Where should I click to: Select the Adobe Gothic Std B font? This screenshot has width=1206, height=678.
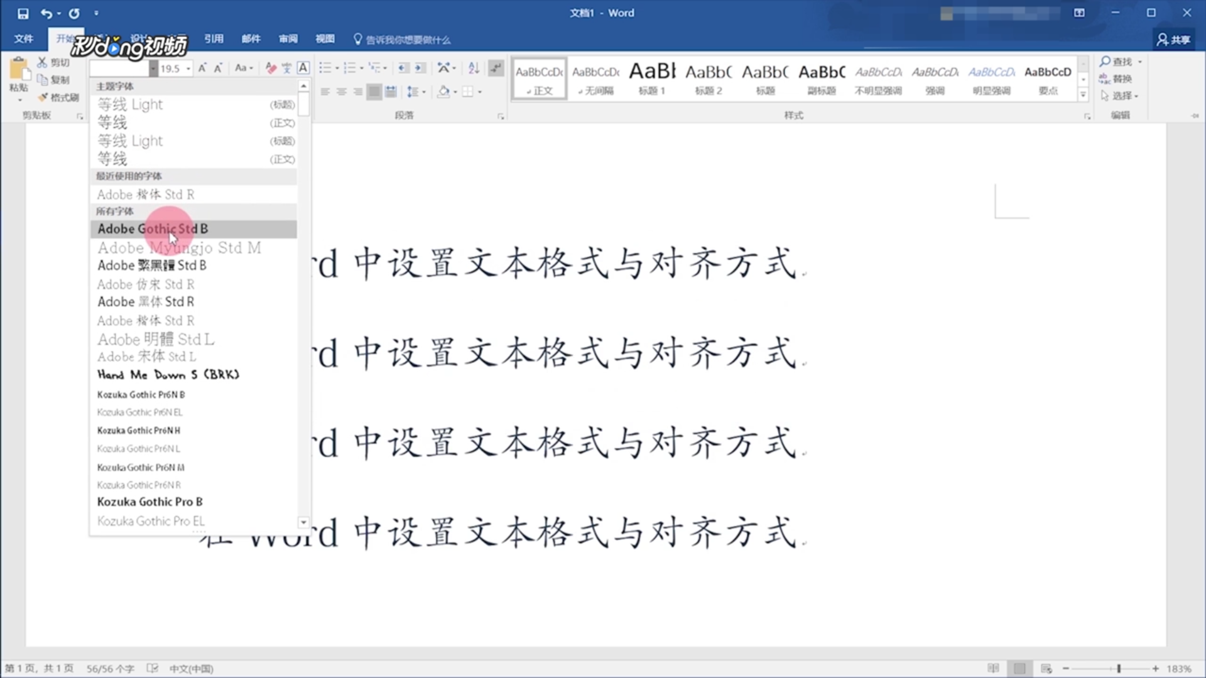coord(152,229)
